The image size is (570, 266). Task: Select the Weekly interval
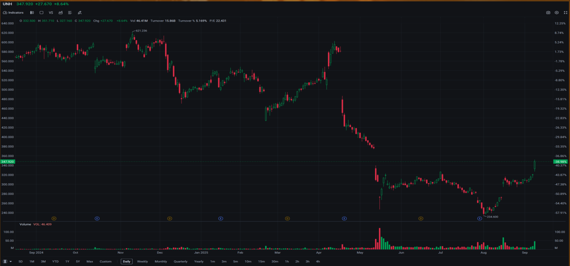click(x=142, y=261)
